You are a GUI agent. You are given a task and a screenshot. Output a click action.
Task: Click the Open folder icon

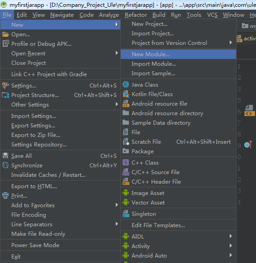pos(5,34)
